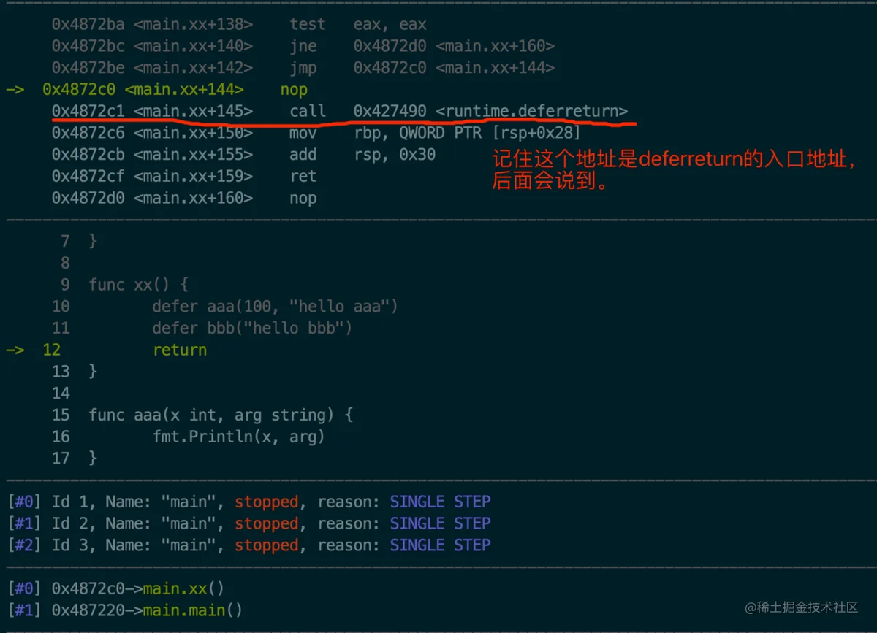Click the current instruction arrow at 0x4872c0
Screen dimensions: 877x633
[x=15, y=90]
